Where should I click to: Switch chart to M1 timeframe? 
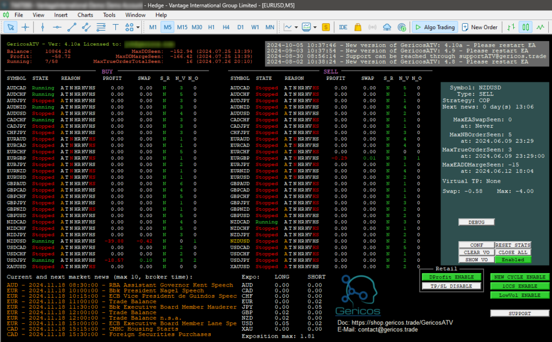pyautogui.click(x=153, y=27)
